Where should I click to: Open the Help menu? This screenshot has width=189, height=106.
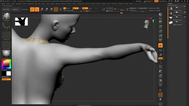131,4
